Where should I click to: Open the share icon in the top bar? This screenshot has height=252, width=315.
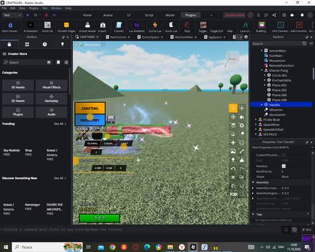(x=274, y=15)
